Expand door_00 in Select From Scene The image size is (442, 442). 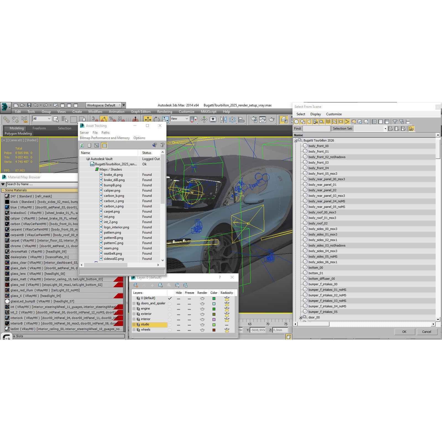pos(300,317)
